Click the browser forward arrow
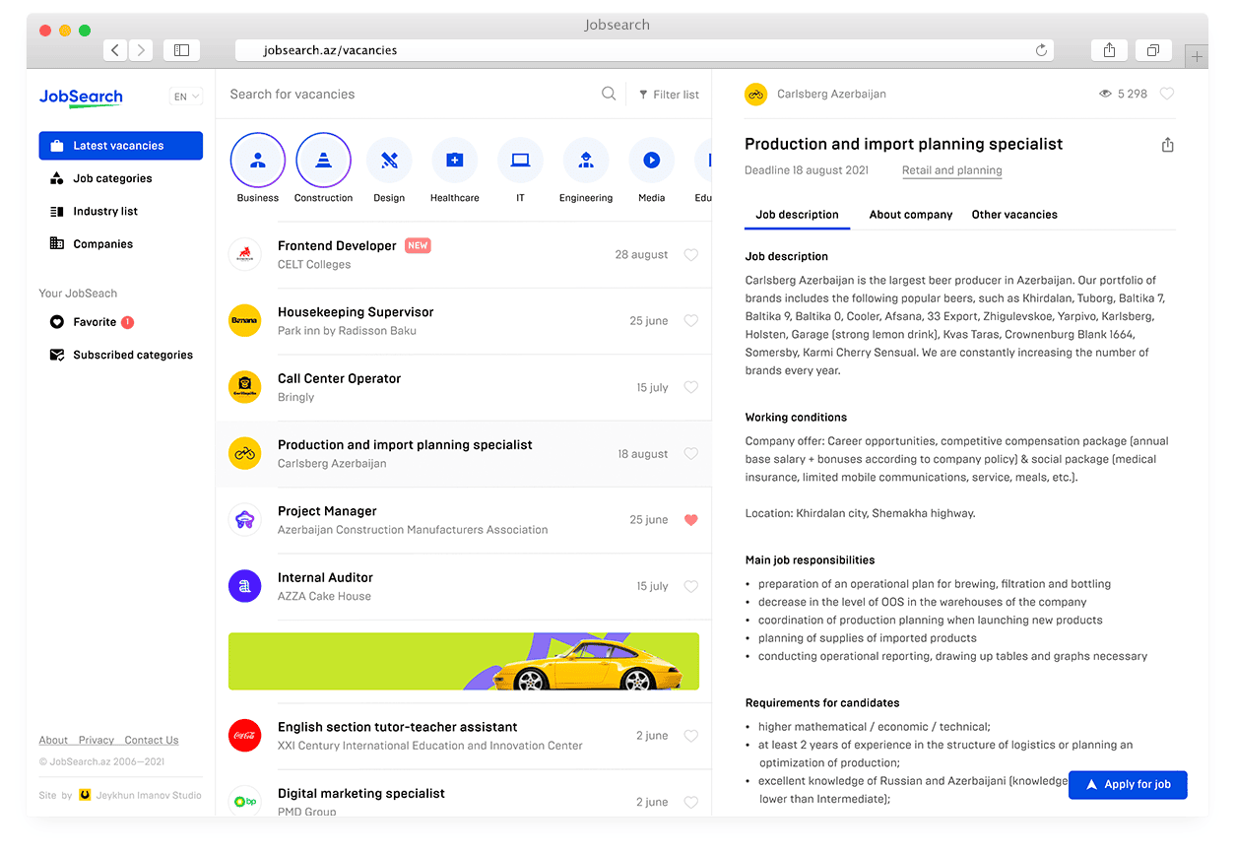Screen dimensions: 1235x853 141,50
